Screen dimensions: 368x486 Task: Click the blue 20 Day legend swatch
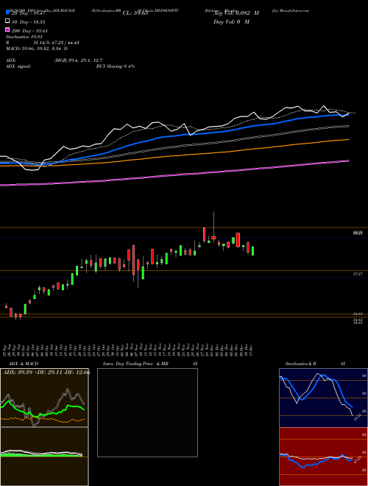pyautogui.click(x=7, y=13)
